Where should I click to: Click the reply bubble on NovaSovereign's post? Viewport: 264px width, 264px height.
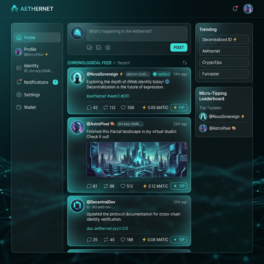click(89, 108)
